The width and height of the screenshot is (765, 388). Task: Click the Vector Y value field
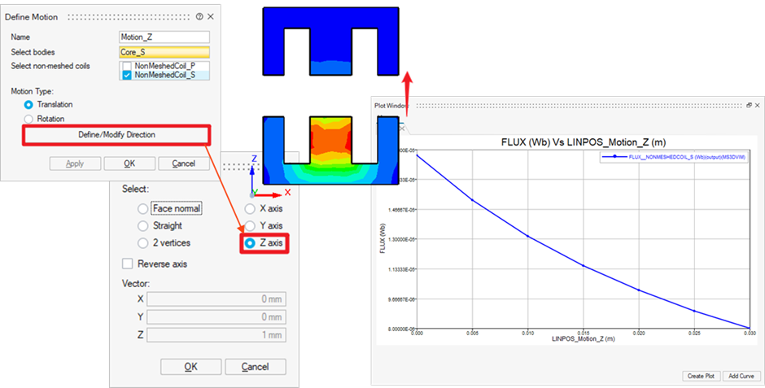tap(216, 317)
